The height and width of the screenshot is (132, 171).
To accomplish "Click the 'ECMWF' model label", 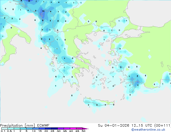I will pyautogui.click(x=43, y=126).
